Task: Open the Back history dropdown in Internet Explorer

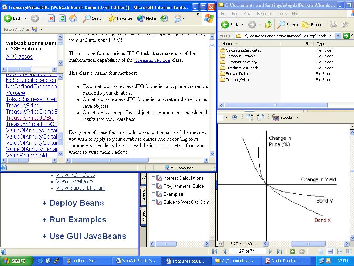Action: coord(25,18)
